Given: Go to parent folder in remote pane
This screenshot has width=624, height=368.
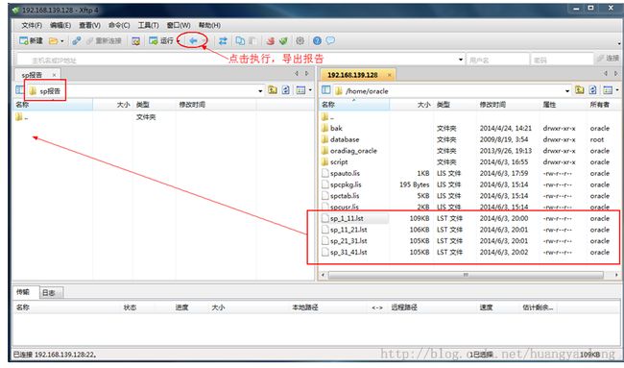Looking at the screenshot, I should tap(580, 90).
